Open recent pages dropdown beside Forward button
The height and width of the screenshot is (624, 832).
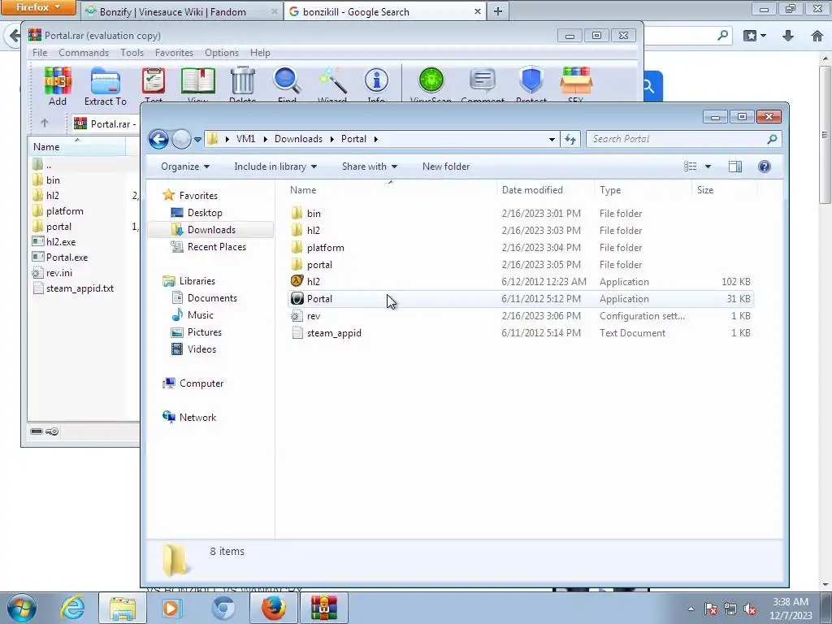point(197,140)
